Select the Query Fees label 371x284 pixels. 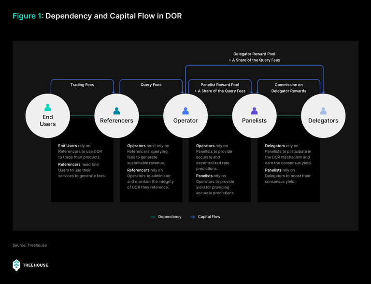(x=151, y=85)
